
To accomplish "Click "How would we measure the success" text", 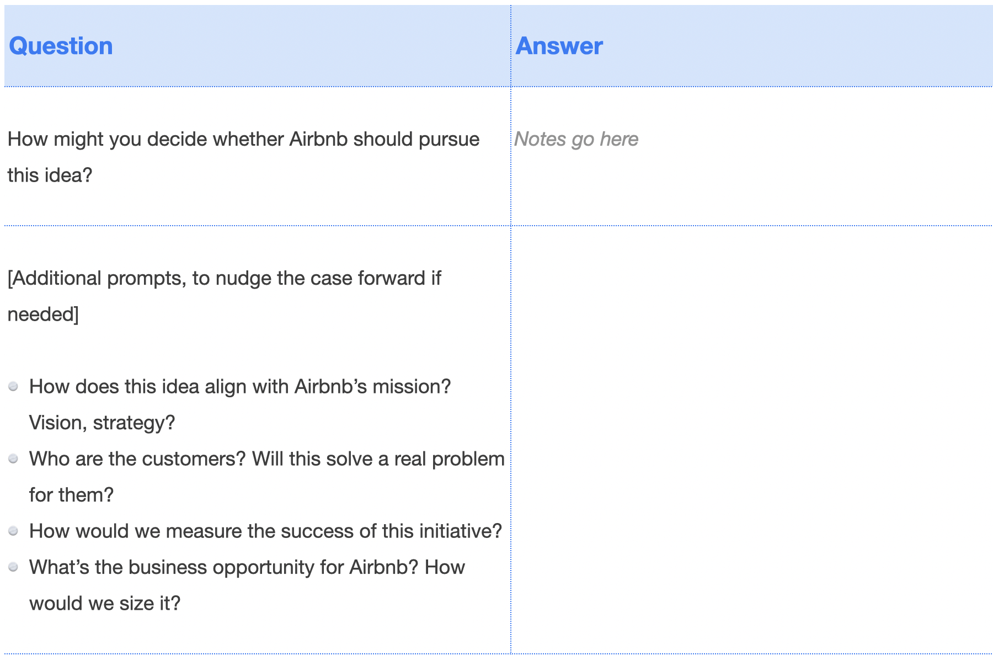I will coord(265,531).
